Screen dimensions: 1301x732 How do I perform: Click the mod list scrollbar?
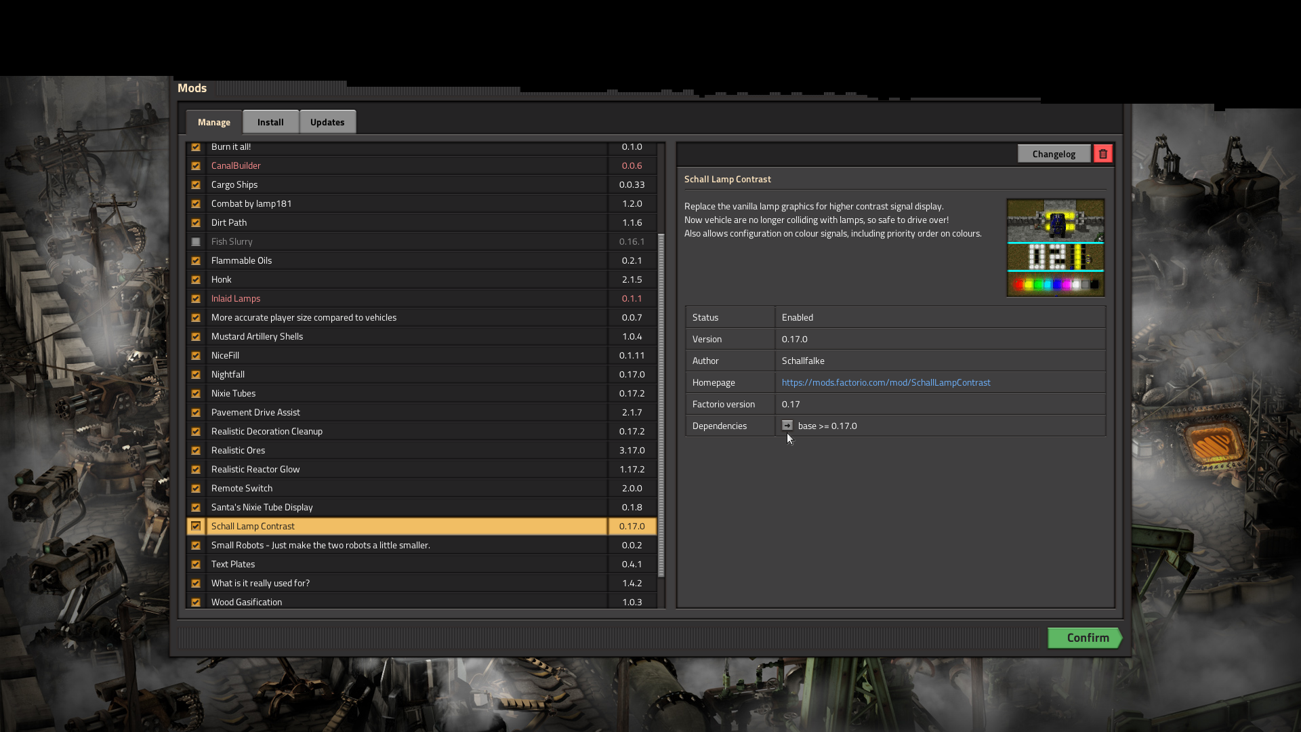click(661, 405)
